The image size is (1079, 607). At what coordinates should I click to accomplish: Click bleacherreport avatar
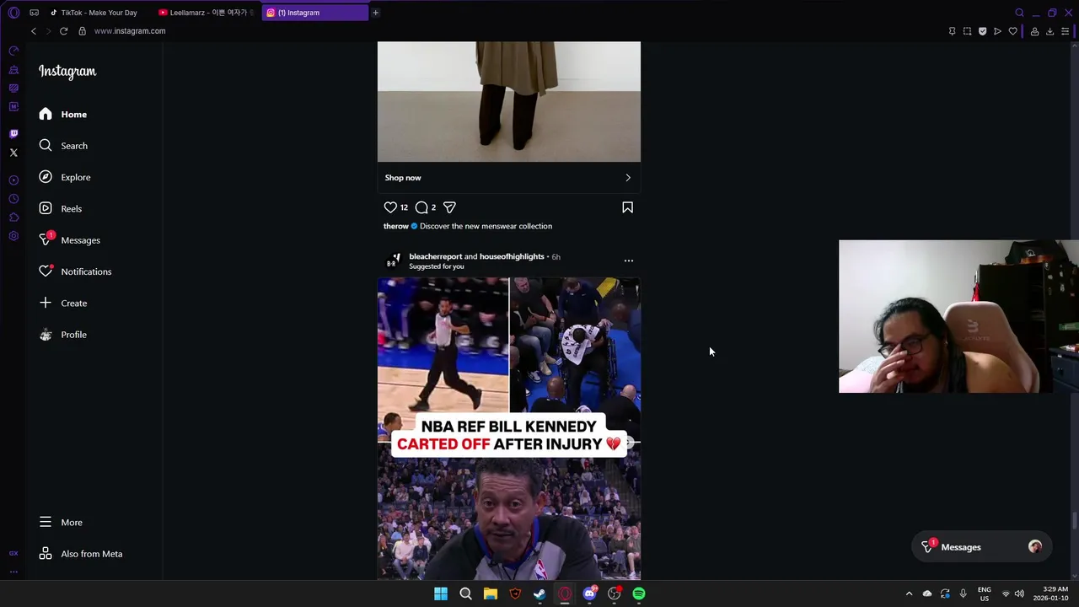(393, 261)
